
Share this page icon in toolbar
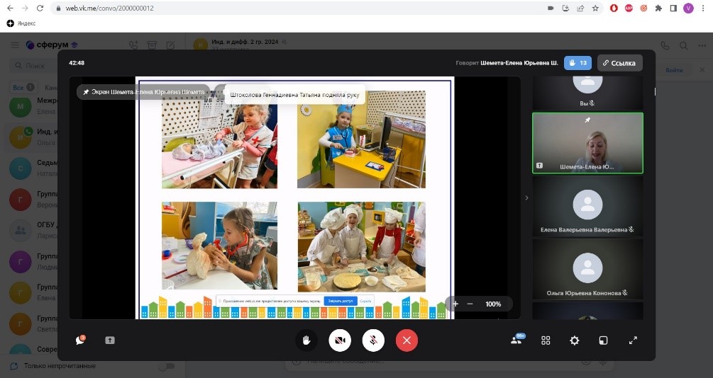pos(580,8)
